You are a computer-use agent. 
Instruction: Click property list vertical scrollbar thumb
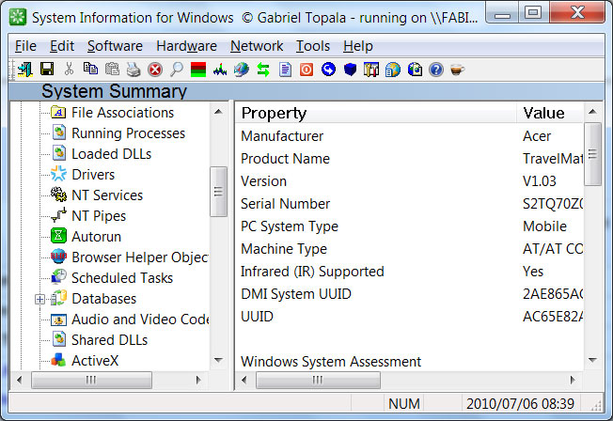592,154
